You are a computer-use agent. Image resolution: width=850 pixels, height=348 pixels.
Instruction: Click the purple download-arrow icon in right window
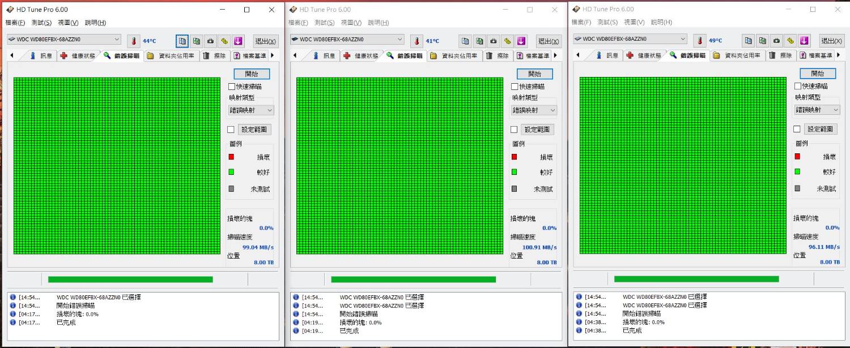804,41
